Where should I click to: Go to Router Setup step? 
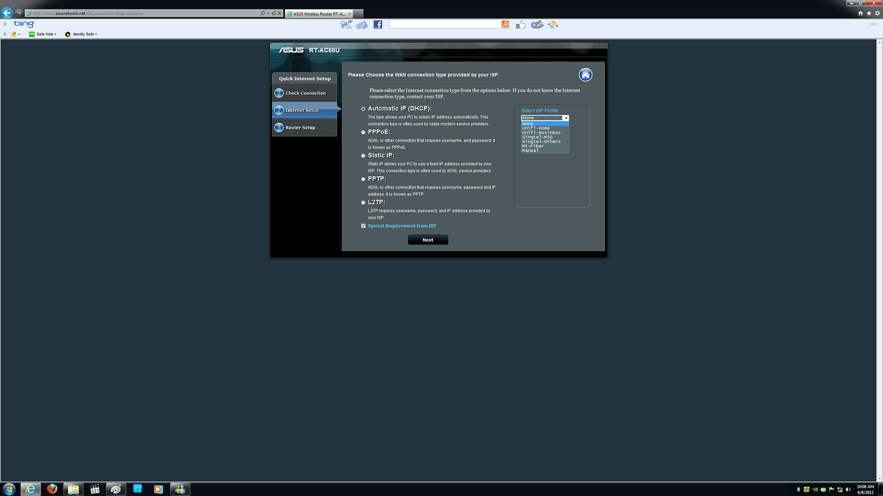pos(304,128)
